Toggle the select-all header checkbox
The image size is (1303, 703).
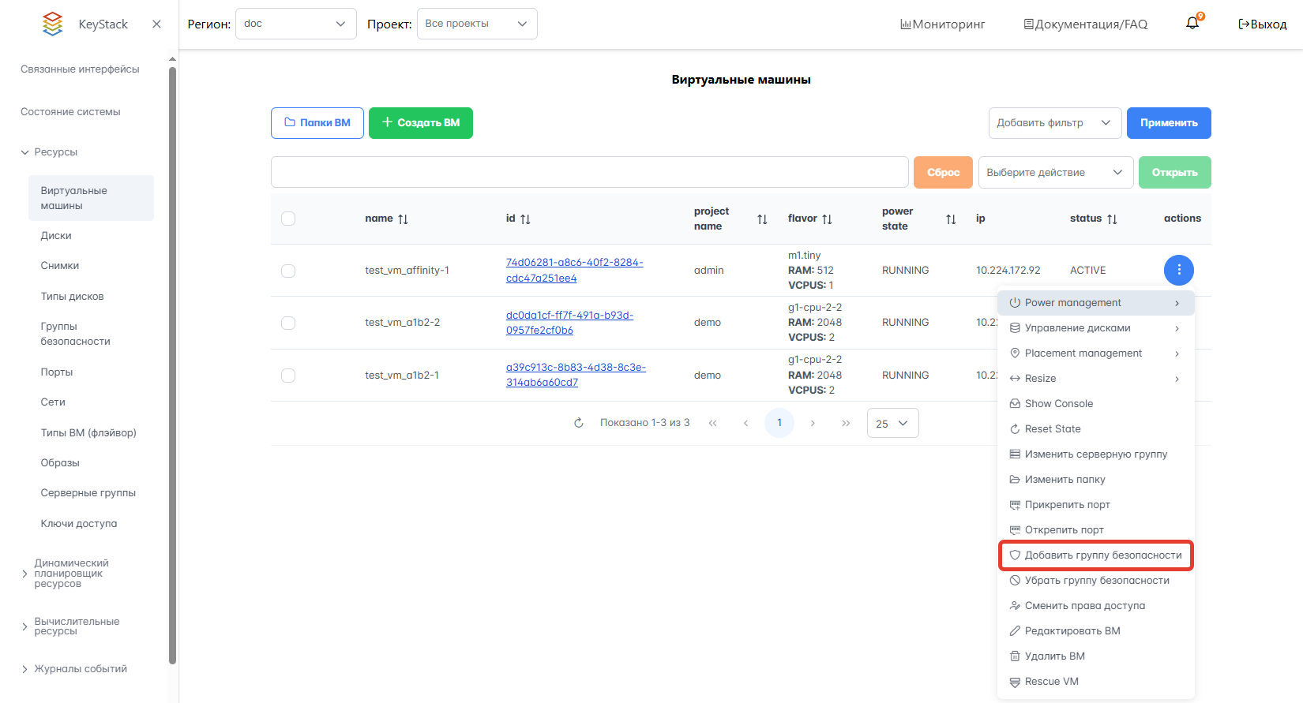pos(288,219)
